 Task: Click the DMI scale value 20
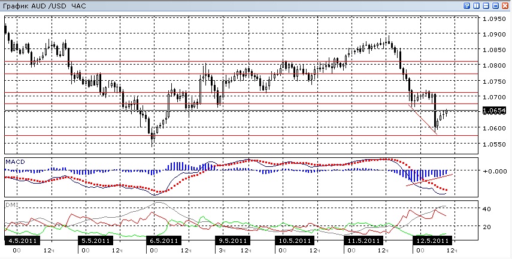point(487,227)
